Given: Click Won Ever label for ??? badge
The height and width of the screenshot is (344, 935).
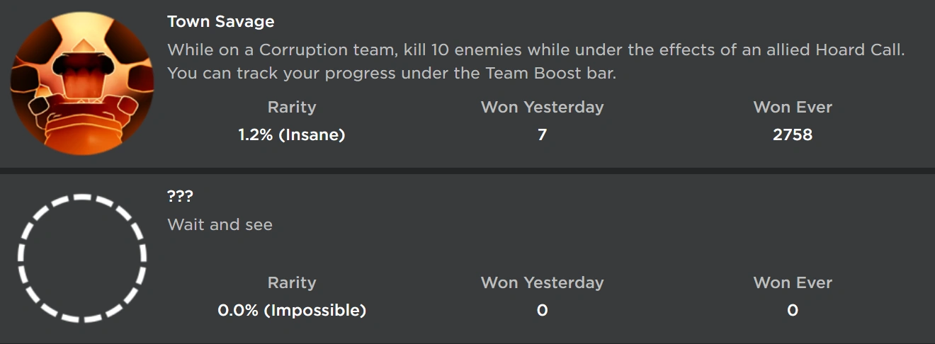Looking at the screenshot, I should click(x=793, y=282).
